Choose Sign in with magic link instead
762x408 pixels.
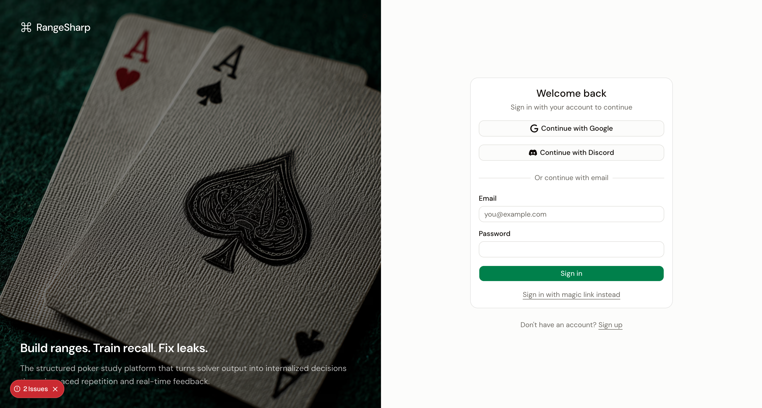coord(571,294)
